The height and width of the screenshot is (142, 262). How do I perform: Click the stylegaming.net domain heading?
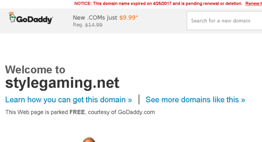(62, 83)
